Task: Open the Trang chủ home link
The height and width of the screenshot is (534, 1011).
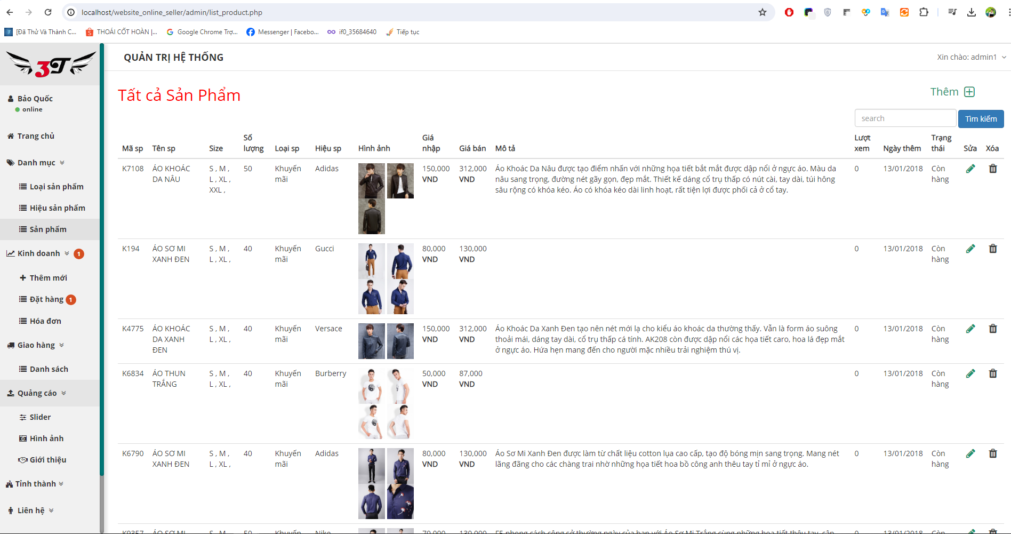Action: [x=36, y=136]
